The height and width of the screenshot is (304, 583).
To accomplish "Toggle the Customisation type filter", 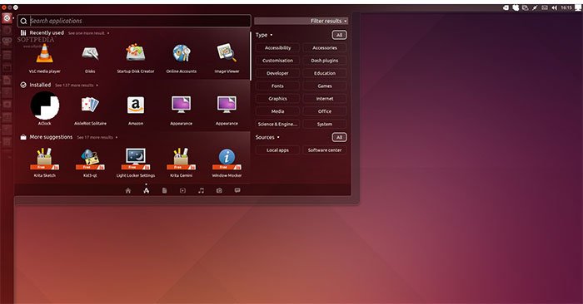I will (x=277, y=61).
